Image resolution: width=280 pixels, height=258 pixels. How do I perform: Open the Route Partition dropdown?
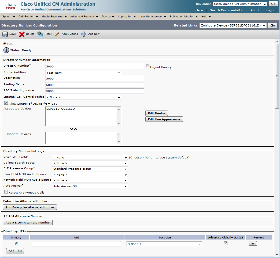point(83,73)
